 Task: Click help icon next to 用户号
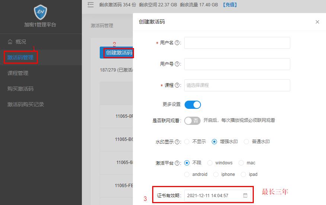coord(177,64)
